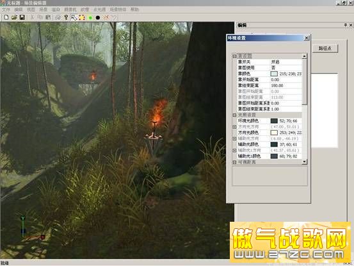Click the question mark help icon

tap(66, 17)
